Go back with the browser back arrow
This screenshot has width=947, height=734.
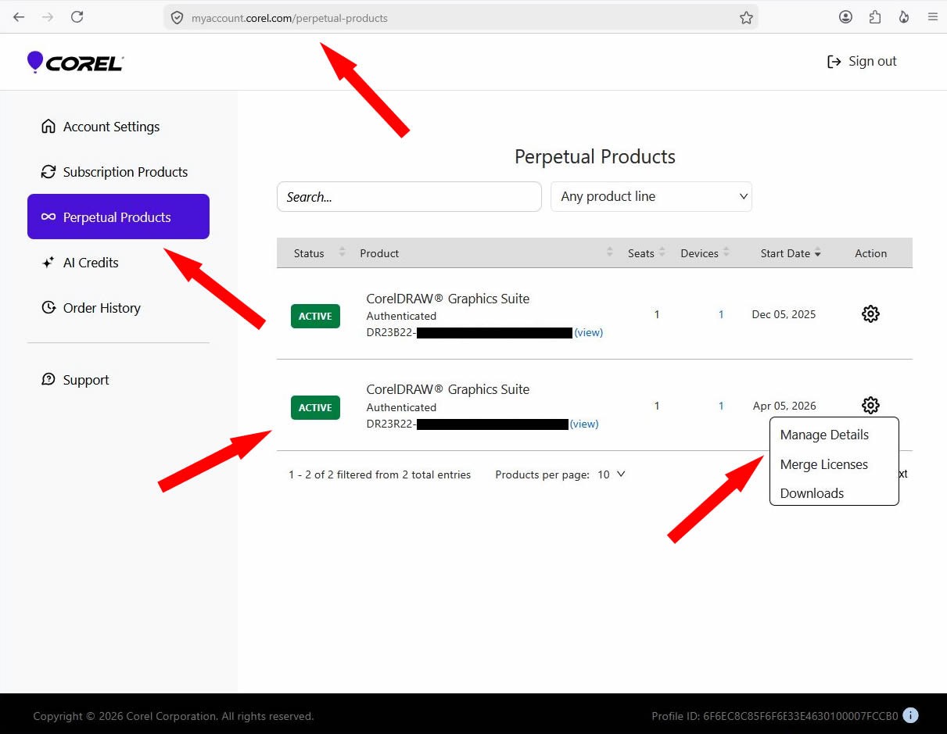[x=19, y=17]
